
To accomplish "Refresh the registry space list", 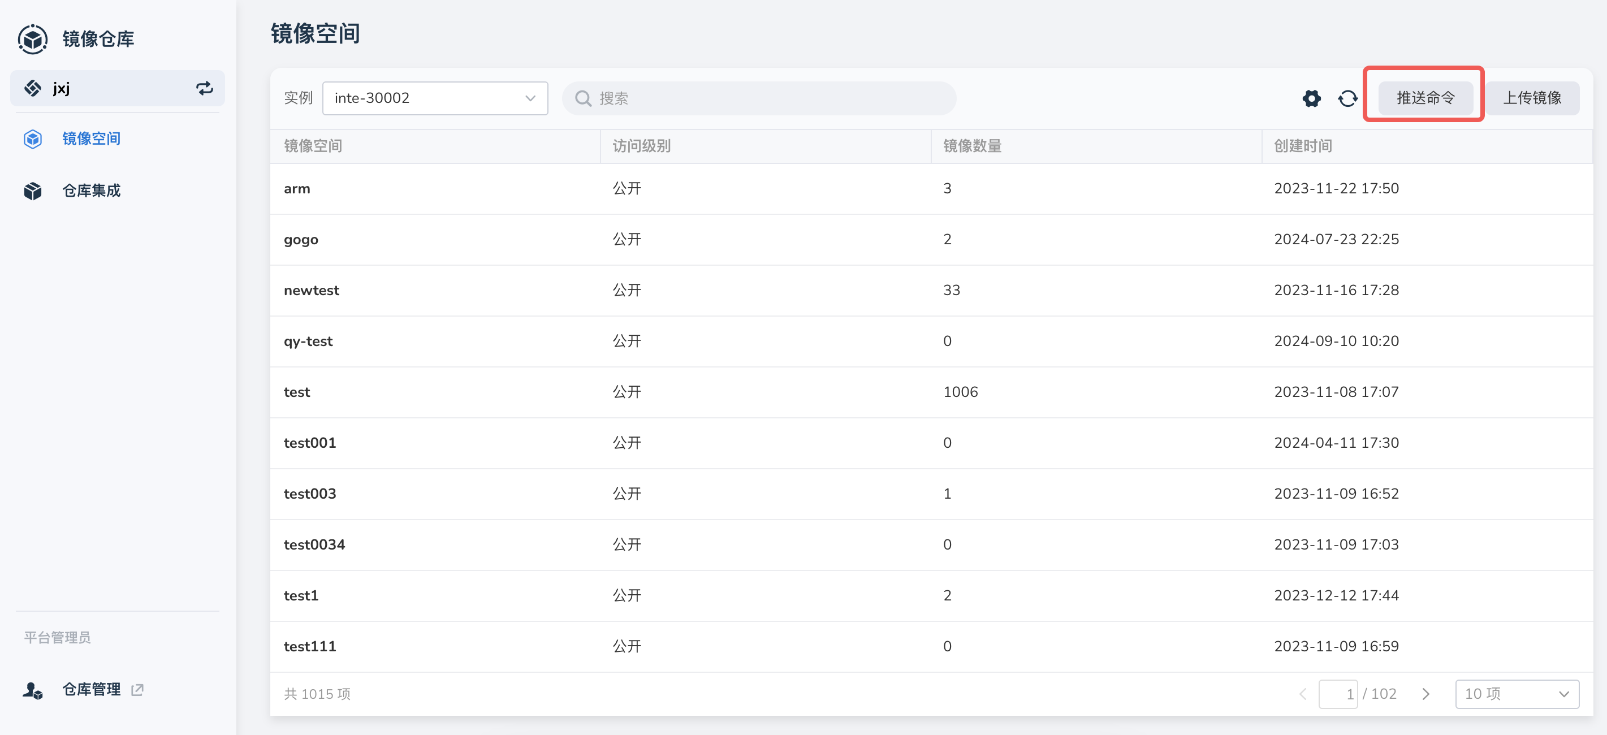I will [1347, 98].
